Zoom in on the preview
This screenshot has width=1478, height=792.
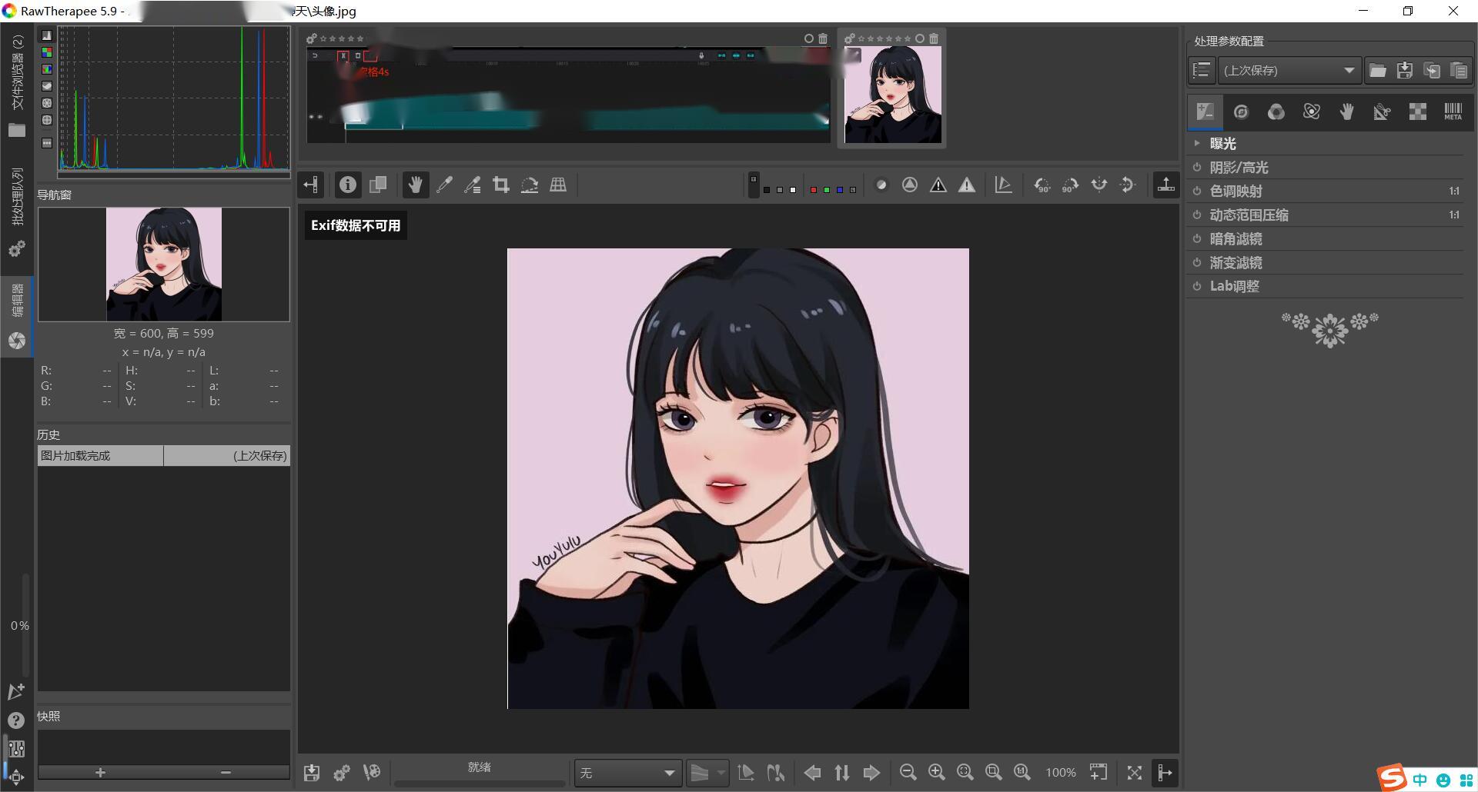[x=937, y=773]
